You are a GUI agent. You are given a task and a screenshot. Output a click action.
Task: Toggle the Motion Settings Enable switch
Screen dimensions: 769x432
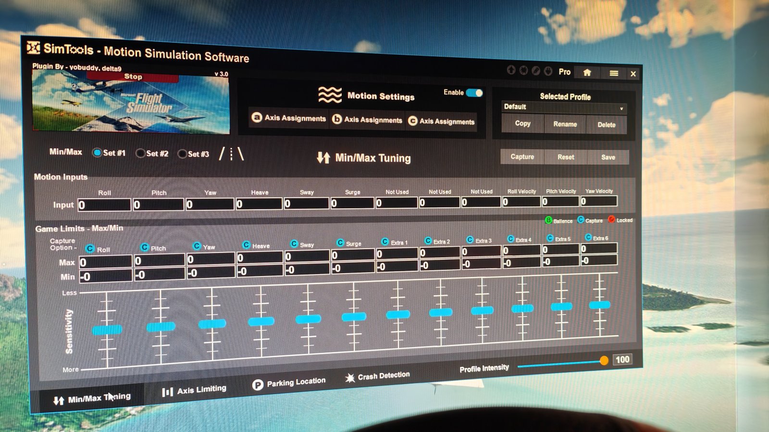tap(474, 93)
